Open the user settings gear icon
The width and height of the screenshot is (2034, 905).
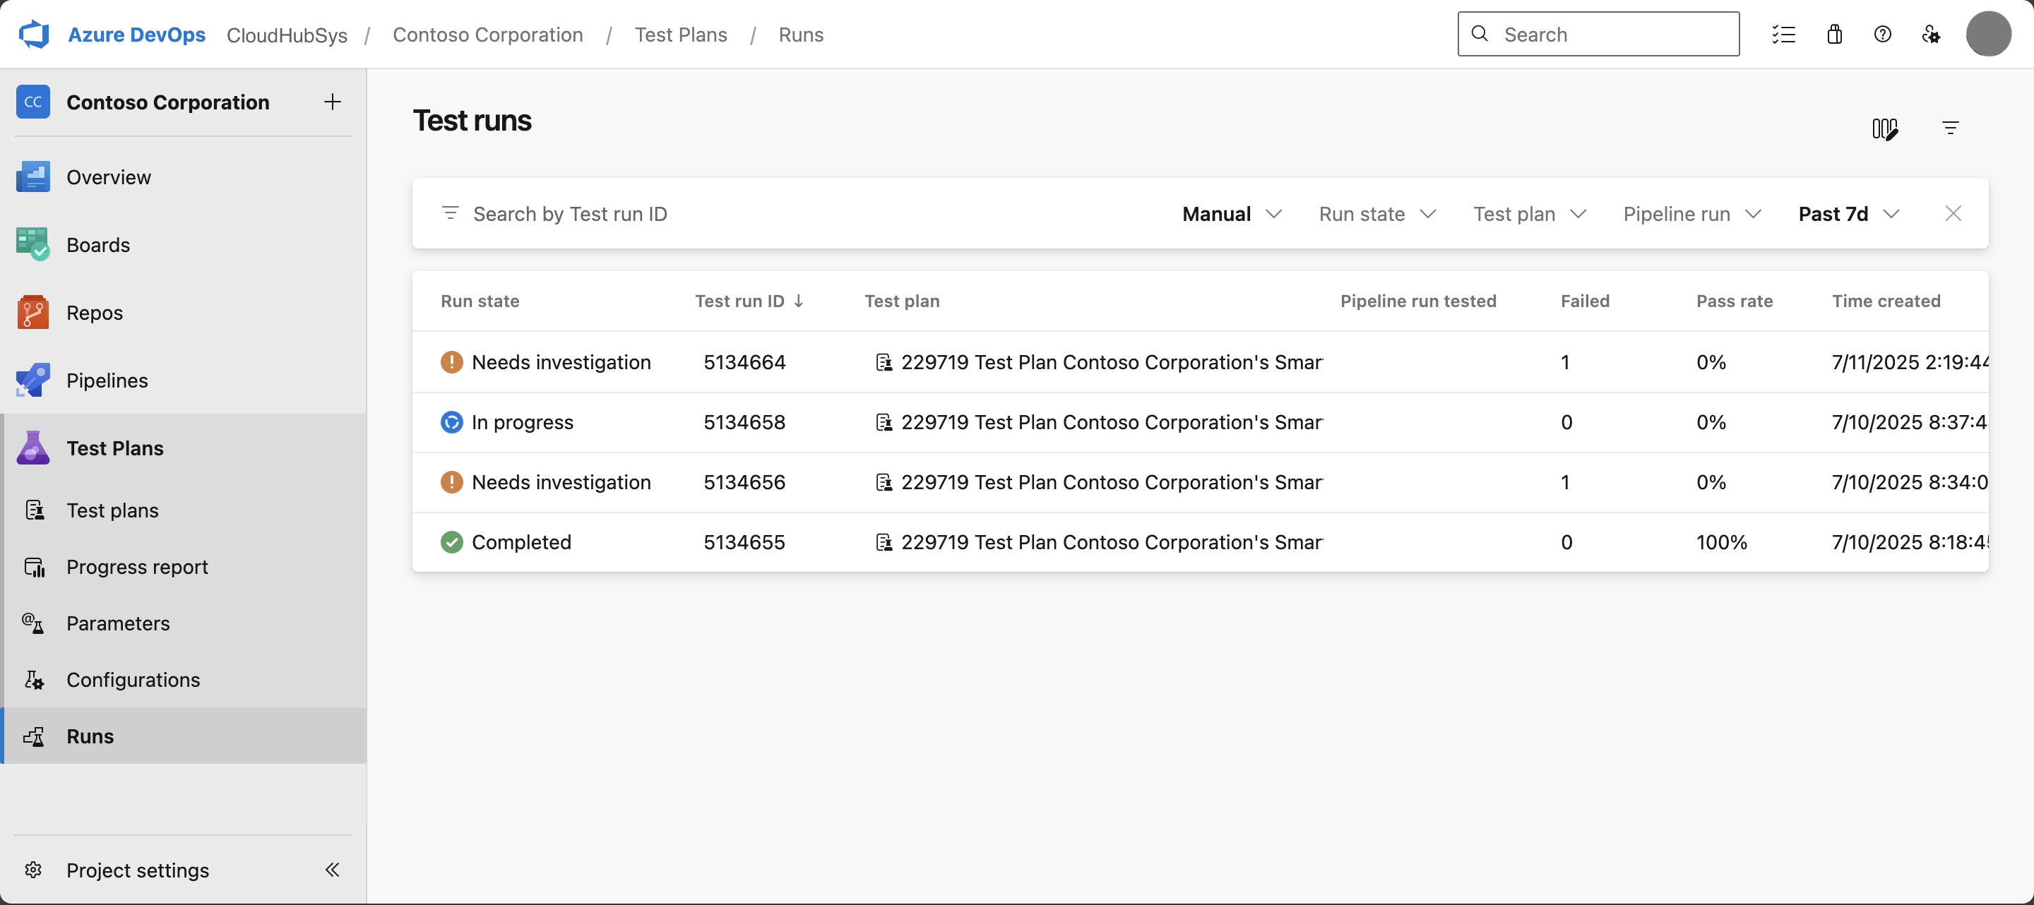coord(1932,34)
